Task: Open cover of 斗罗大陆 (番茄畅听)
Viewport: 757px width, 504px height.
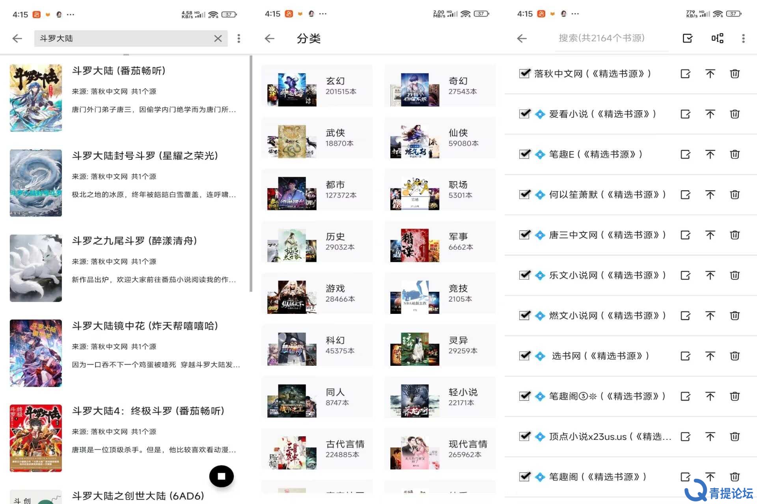Action: click(x=36, y=98)
